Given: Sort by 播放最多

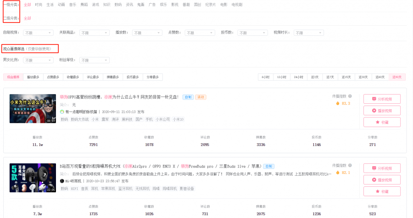Looking at the screenshot, I should point(33,77).
